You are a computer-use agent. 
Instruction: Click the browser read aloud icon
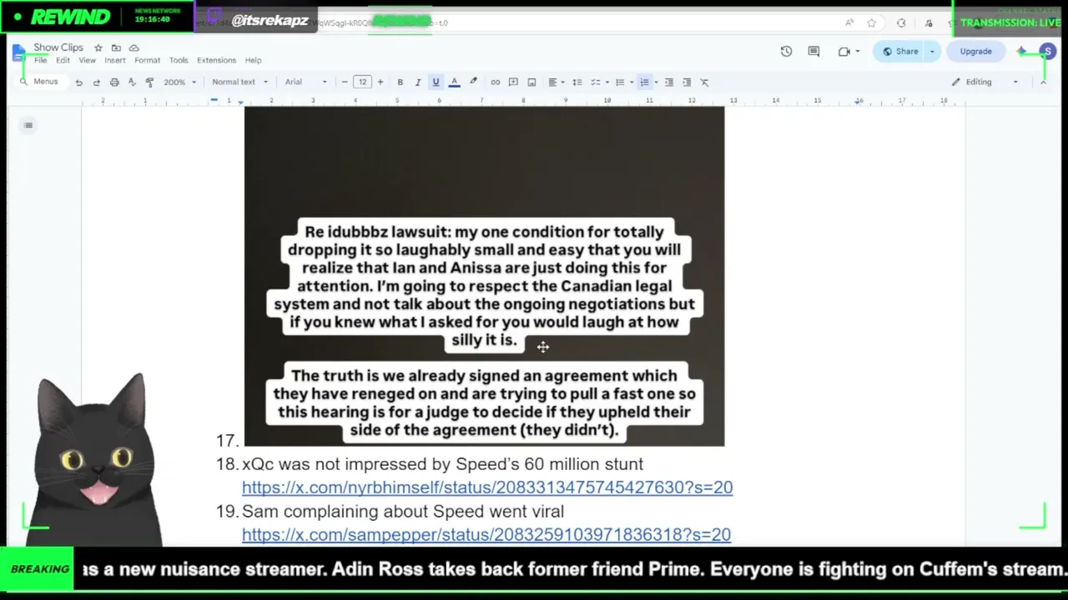coord(849,23)
